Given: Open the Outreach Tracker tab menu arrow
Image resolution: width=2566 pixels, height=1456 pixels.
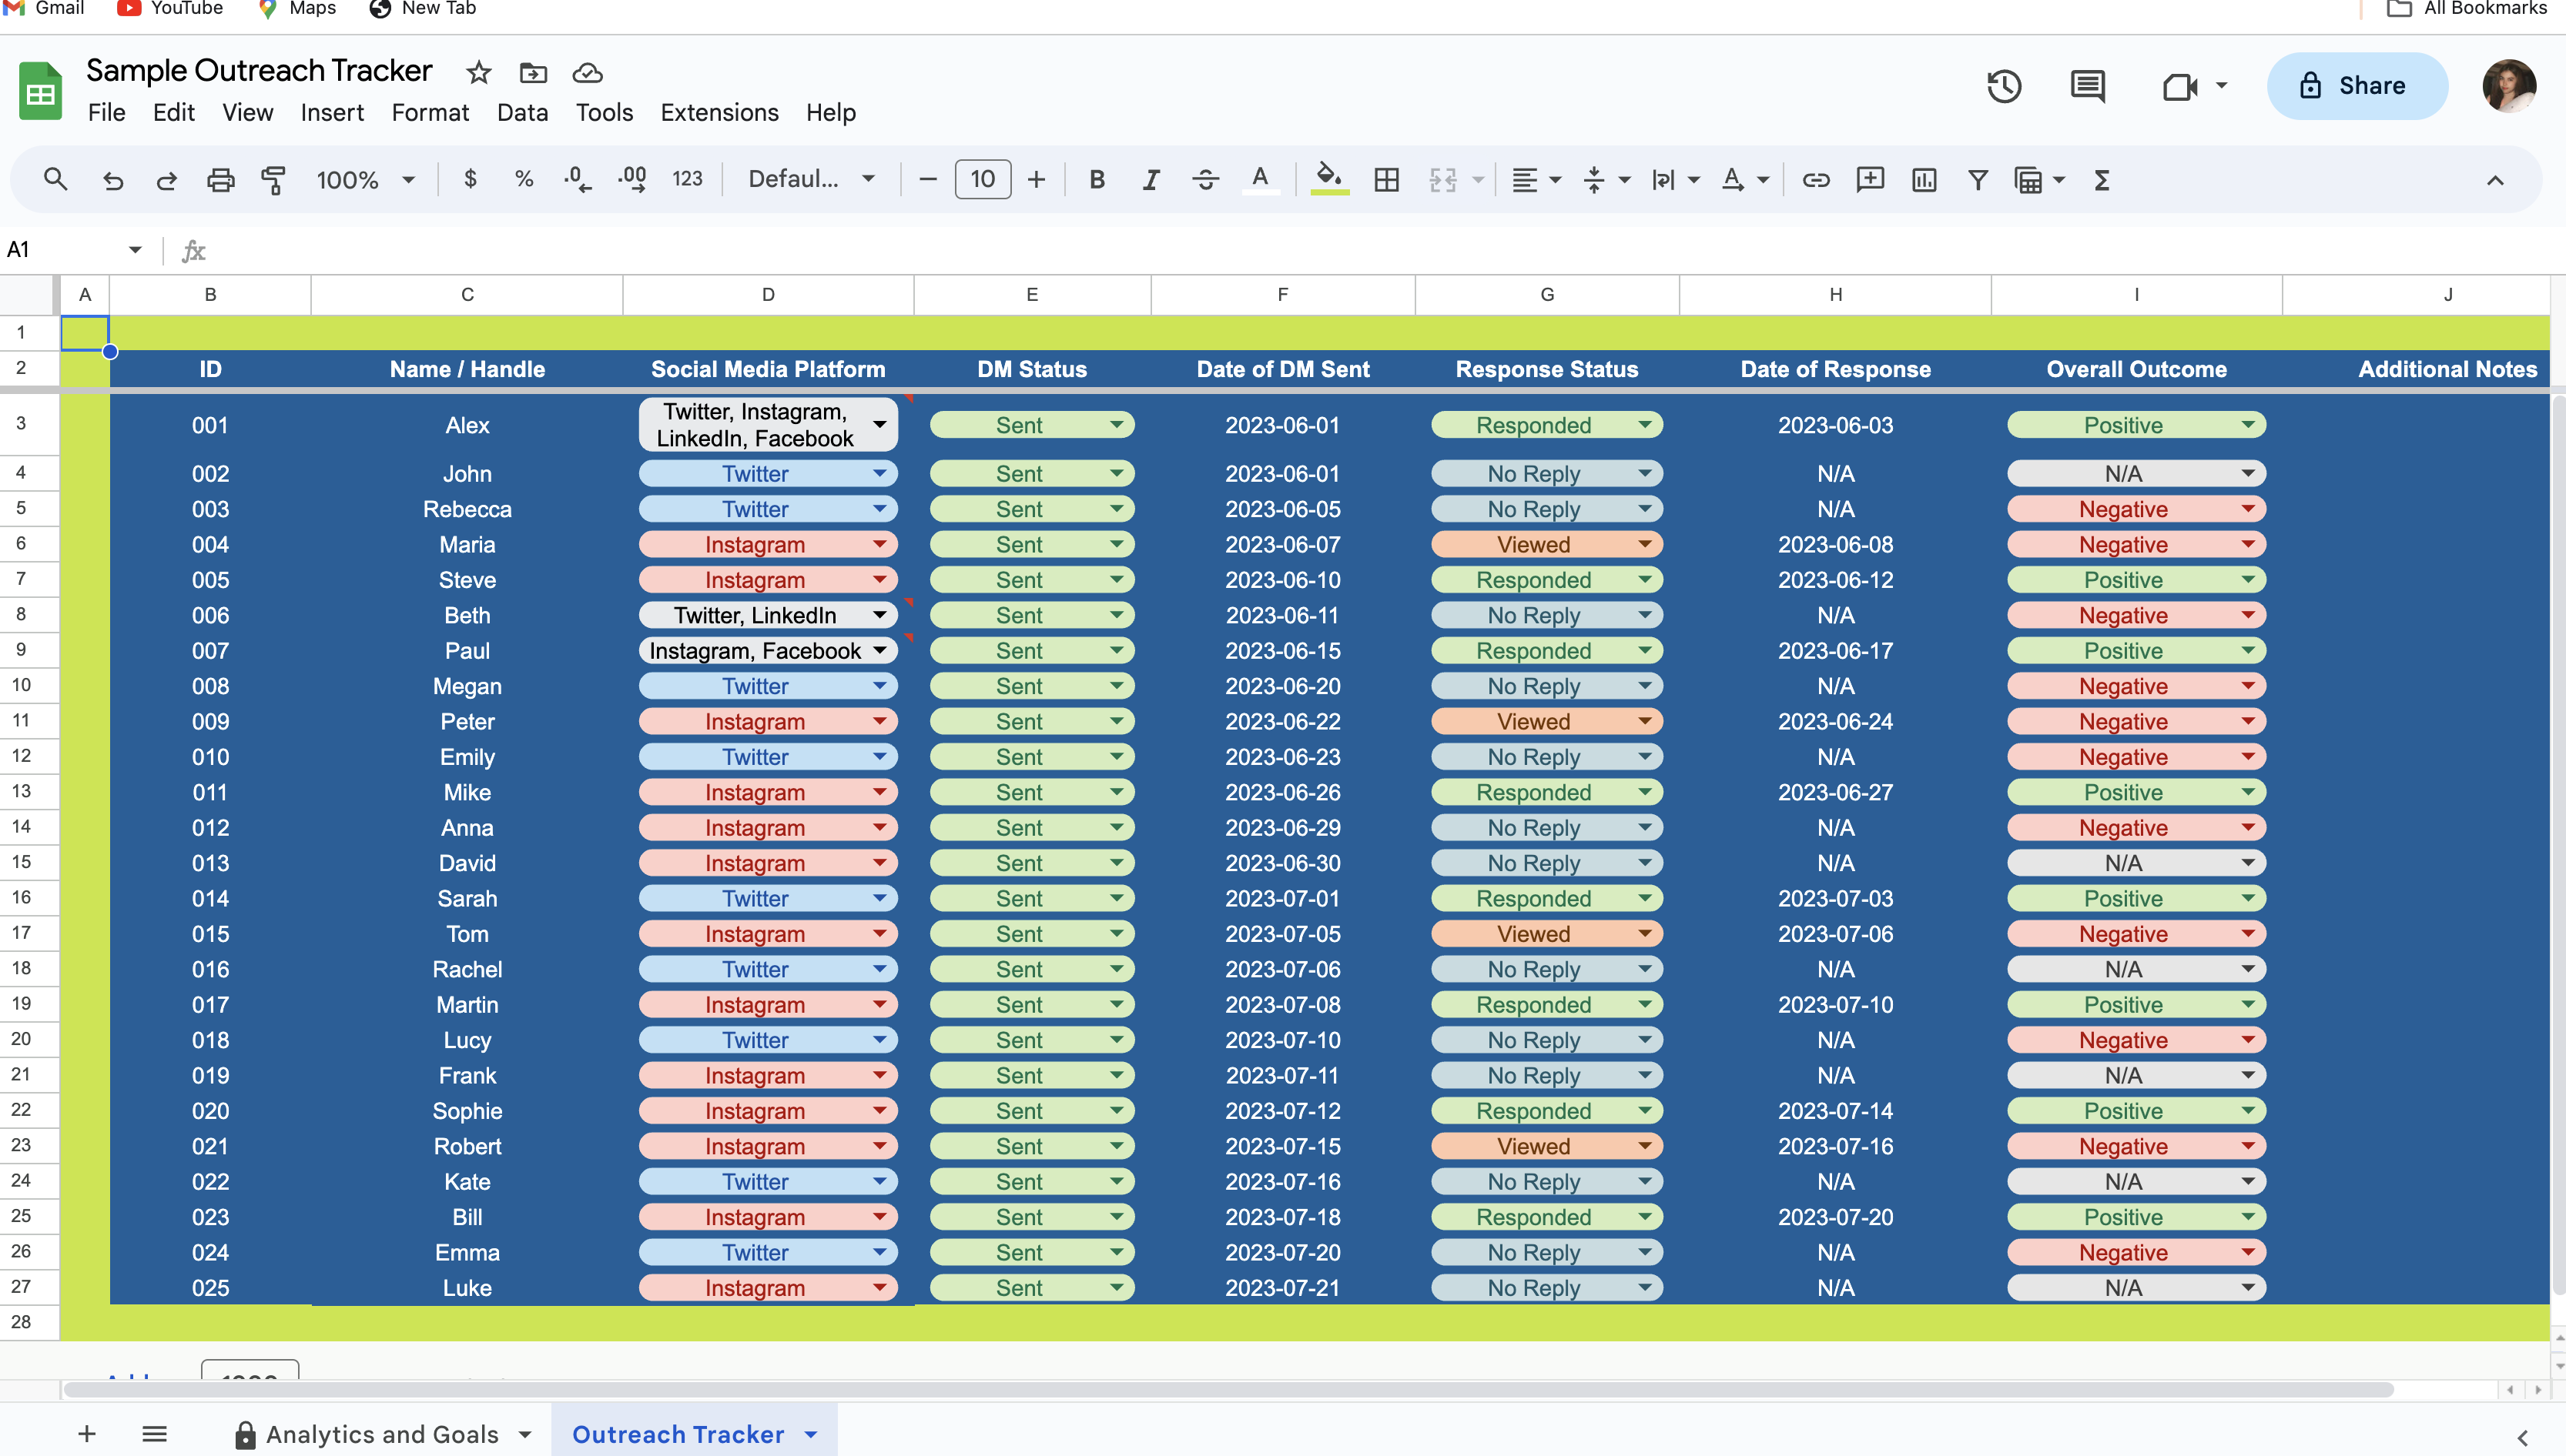Looking at the screenshot, I should point(810,1434).
